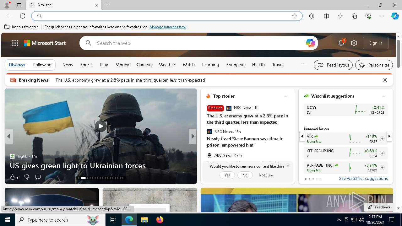
Task: Open Copilot in the browser sidebar
Action: (395, 16)
